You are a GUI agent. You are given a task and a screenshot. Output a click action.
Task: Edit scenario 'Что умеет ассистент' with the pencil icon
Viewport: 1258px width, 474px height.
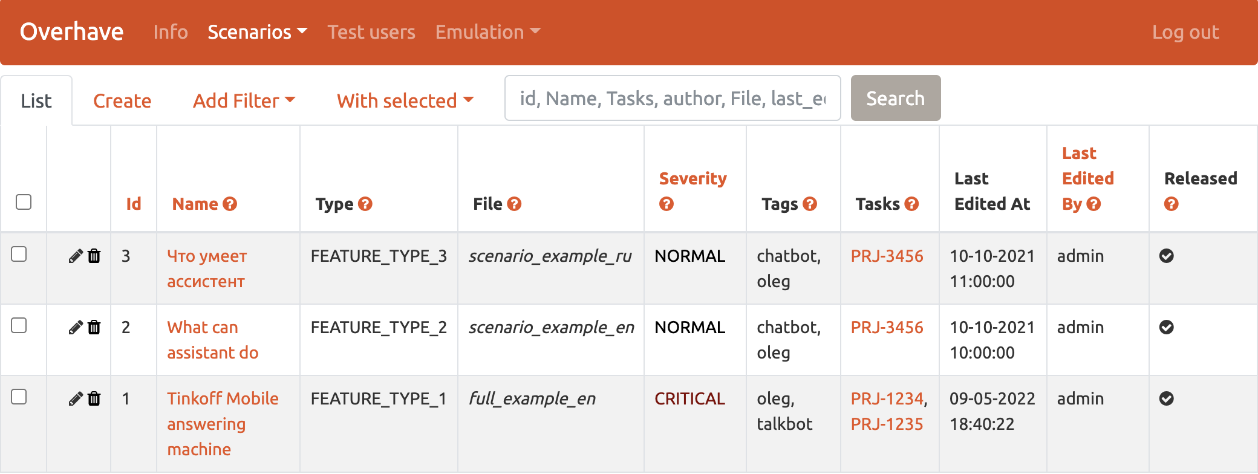coord(76,256)
